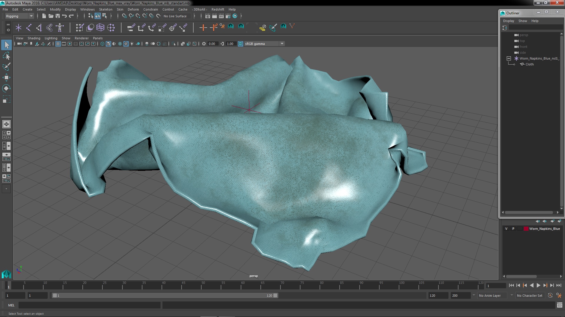The image size is (565, 317).
Task: Open Render Settings clapperboard gear icon
Action: [x=228, y=16]
